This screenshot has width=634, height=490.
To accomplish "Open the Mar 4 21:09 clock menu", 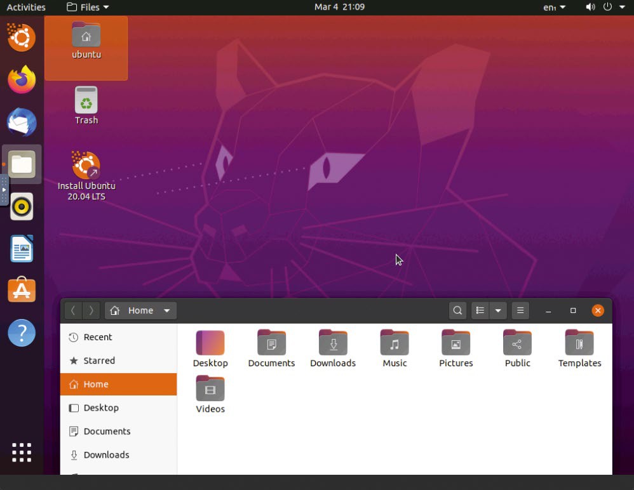I will pyautogui.click(x=340, y=7).
